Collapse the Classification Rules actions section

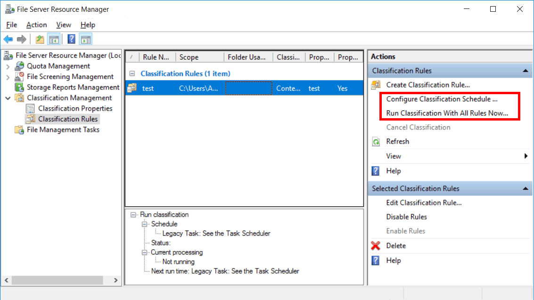(526, 71)
